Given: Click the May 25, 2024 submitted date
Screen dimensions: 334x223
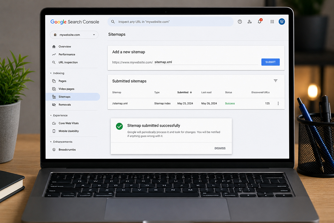Looking at the screenshot, I should click(185, 103).
